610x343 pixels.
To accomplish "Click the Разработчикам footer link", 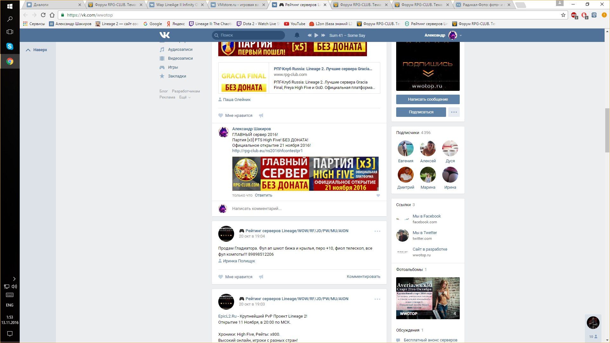I will 186,91.
